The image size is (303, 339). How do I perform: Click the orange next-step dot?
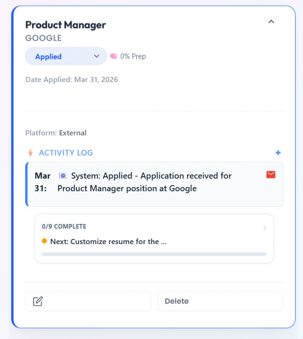(x=44, y=241)
